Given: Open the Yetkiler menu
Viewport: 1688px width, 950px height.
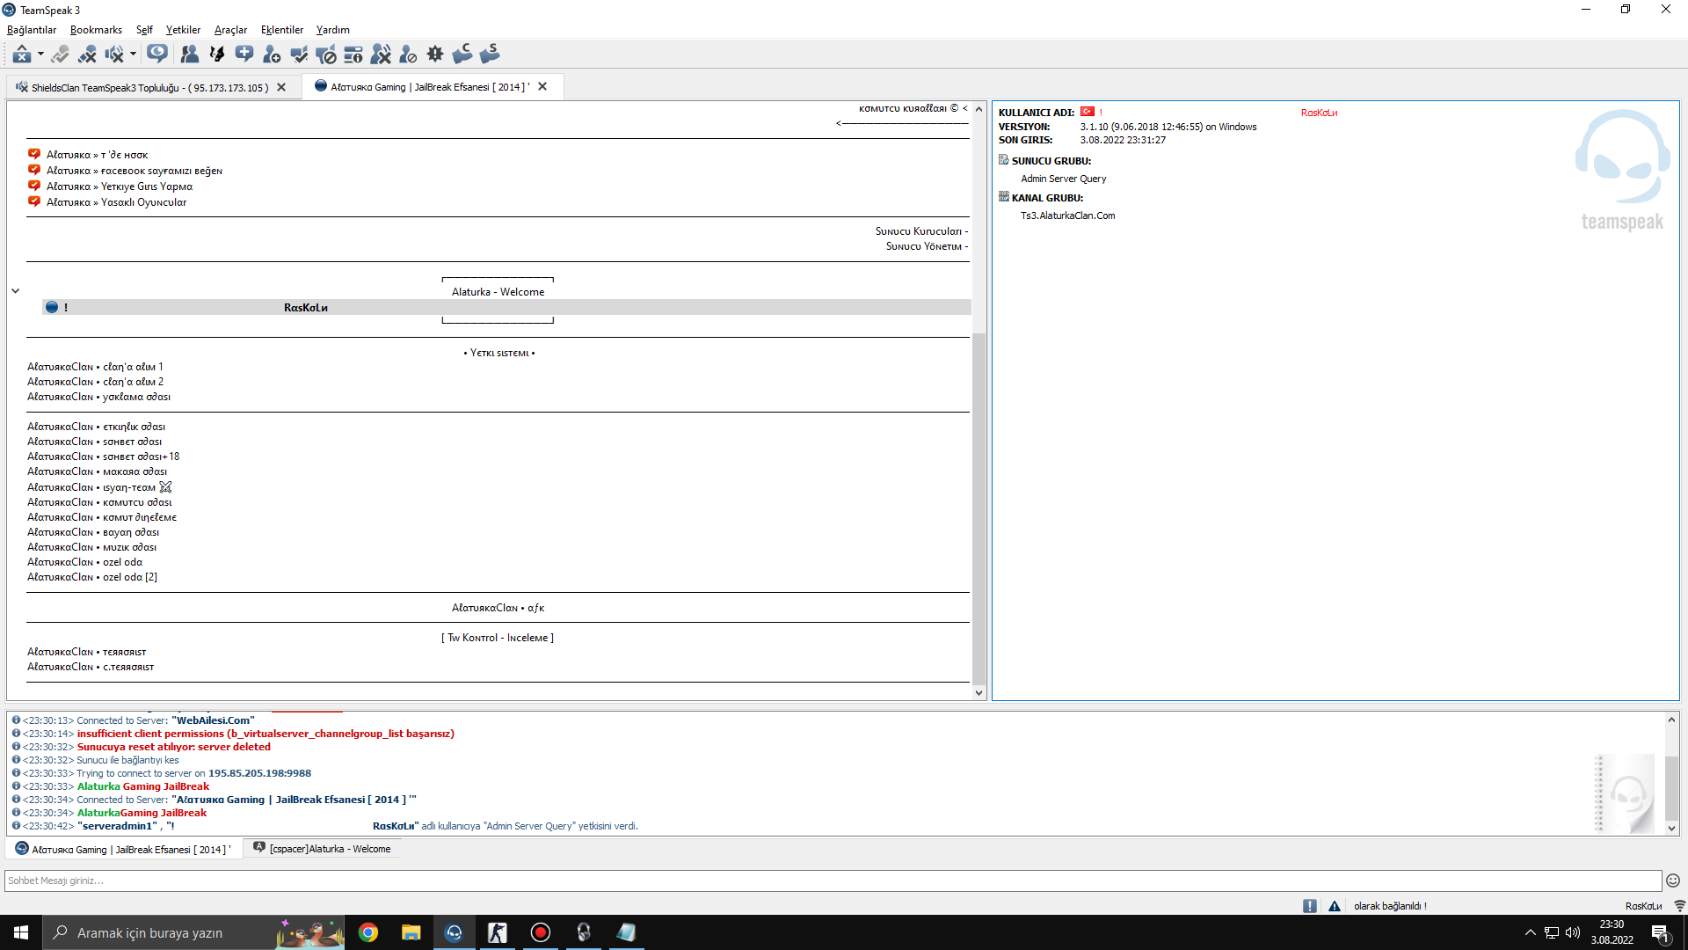Looking at the screenshot, I should coord(183,30).
